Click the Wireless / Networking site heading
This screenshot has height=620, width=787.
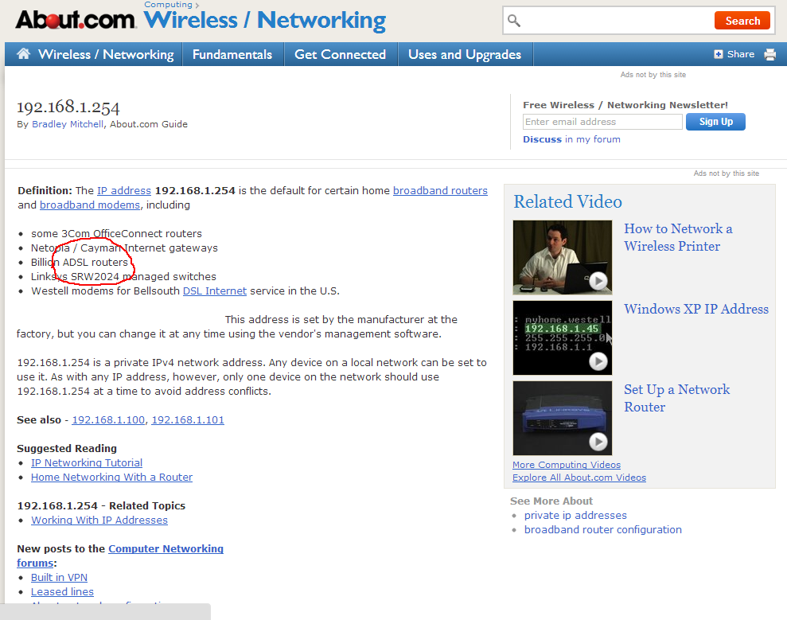click(x=264, y=21)
